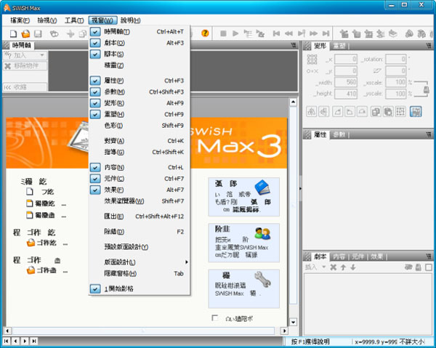Click the New blank document toolbar icon
Image resolution: width=436 pixels, height=348 pixels.
[13, 33]
